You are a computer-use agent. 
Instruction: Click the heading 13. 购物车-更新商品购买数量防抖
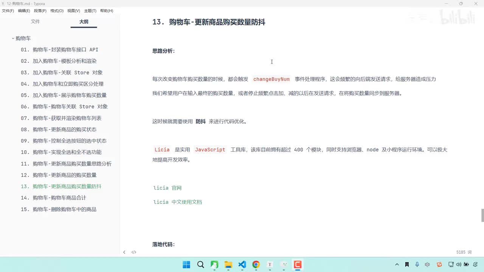209,22
